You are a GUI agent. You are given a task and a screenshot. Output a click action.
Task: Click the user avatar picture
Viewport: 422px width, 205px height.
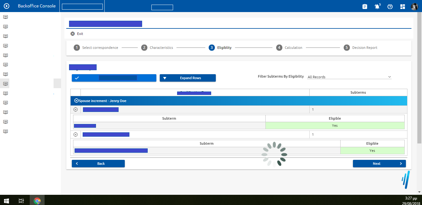tap(415, 6)
